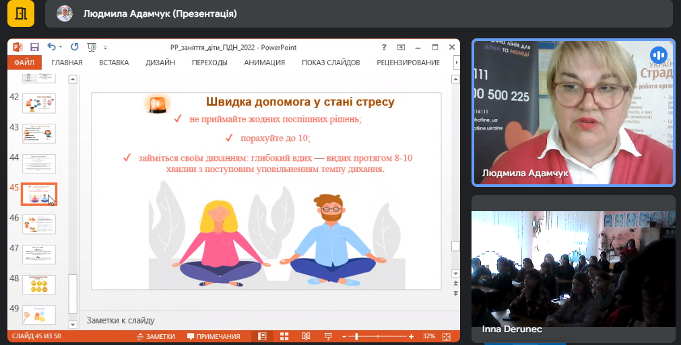
Task: Click the PowerPoint application icon in title bar
Action: 18,47
